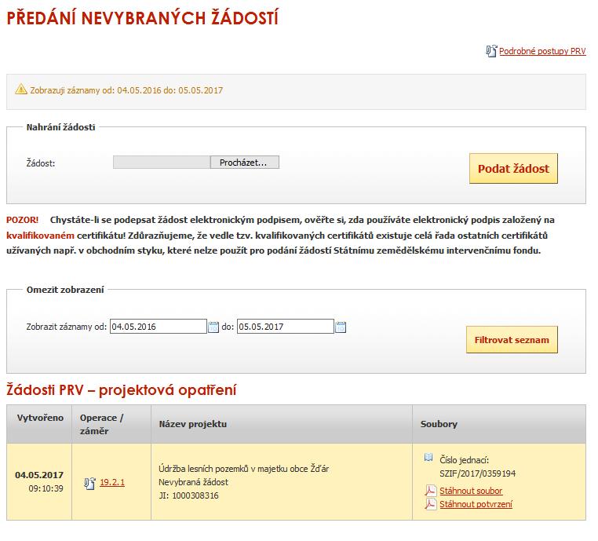This screenshot has height=541, width=598.
Task: Click the Filtrovat seznam button
Action: point(512,339)
